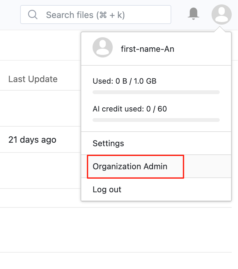The width and height of the screenshot is (238, 269).
Task: Click the first-name-An username
Action: [x=147, y=49]
